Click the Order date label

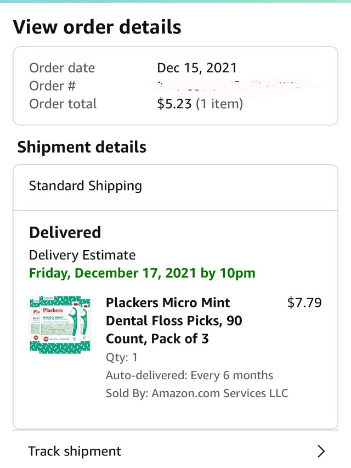tap(62, 67)
